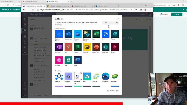Add the Forms tab icon

(x=115, y=34)
